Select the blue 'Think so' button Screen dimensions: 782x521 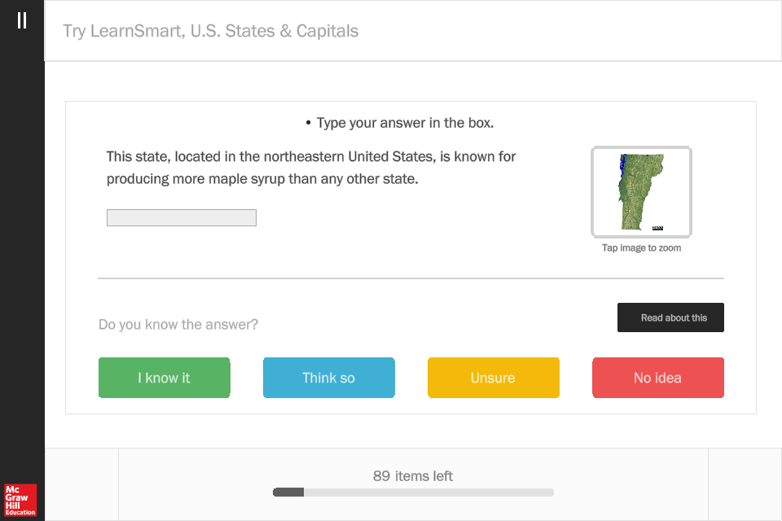329,378
